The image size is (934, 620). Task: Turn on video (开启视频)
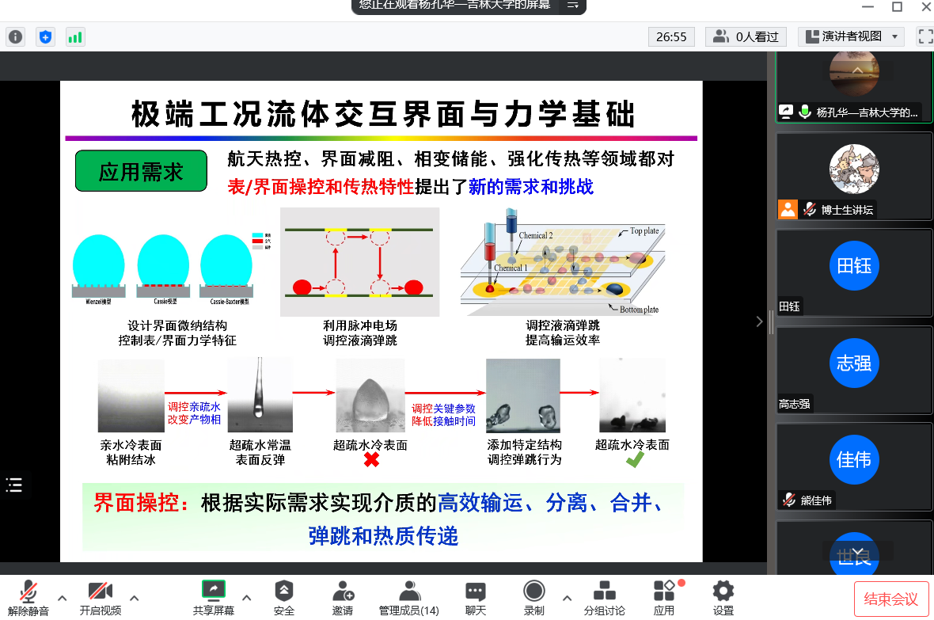pos(101,597)
